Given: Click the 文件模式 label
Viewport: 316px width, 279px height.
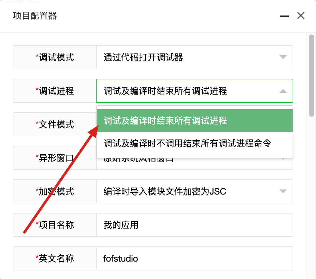Looking at the screenshot, I should (x=55, y=124).
